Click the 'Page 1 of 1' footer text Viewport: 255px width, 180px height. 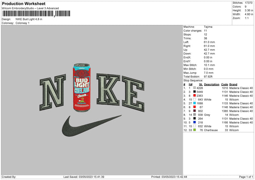(246, 177)
